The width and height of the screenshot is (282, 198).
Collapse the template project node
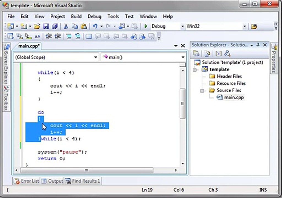point(195,70)
